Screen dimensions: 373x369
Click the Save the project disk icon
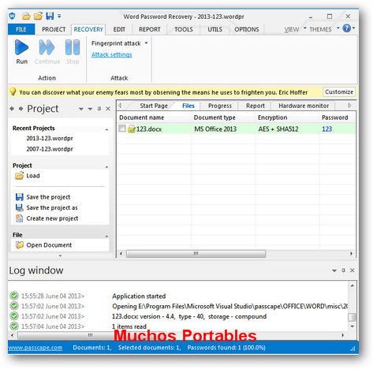tap(20, 197)
